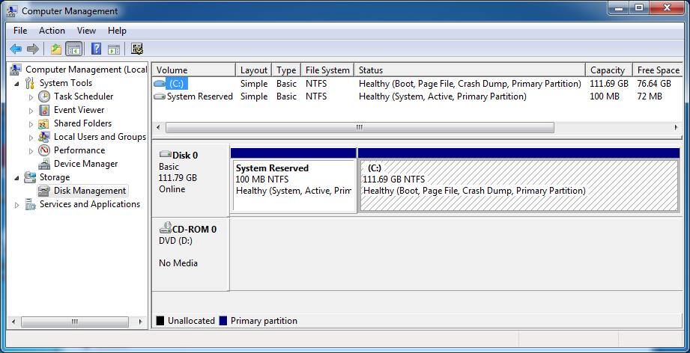Open the View menu
The width and height of the screenshot is (690, 353).
pos(86,31)
